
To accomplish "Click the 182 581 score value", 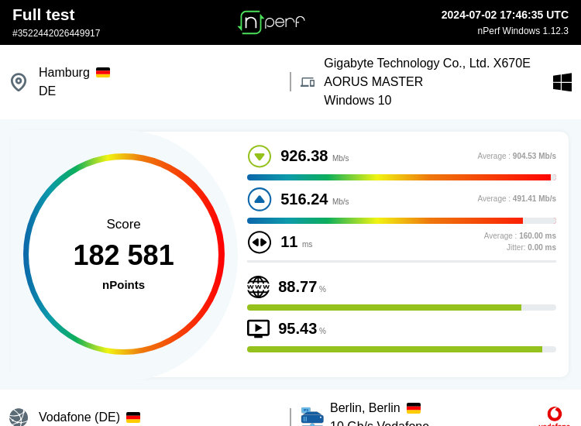I will (123, 255).
